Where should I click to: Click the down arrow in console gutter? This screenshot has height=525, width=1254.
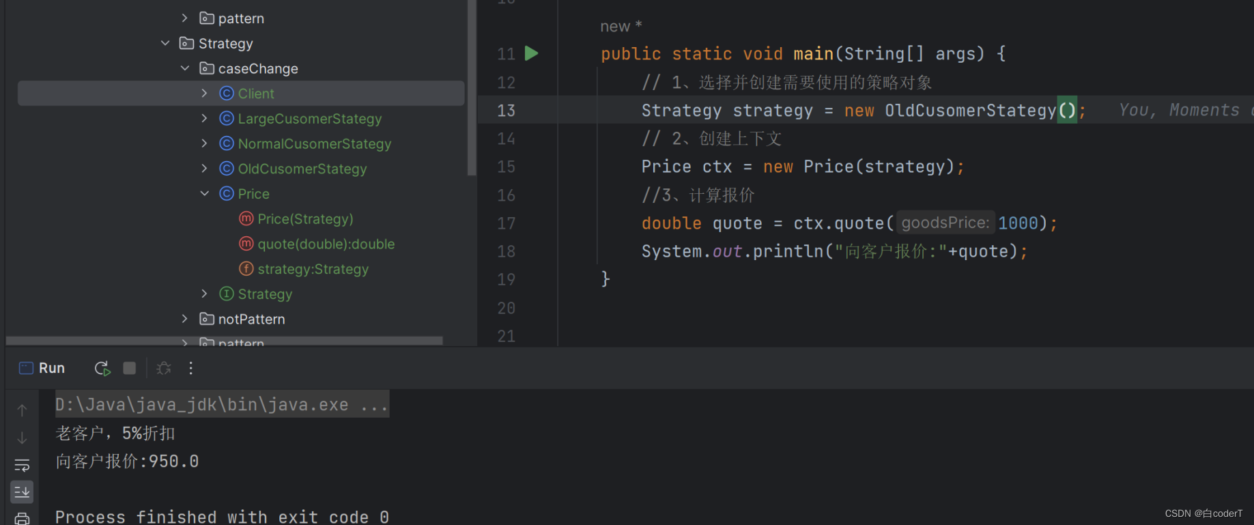click(22, 438)
